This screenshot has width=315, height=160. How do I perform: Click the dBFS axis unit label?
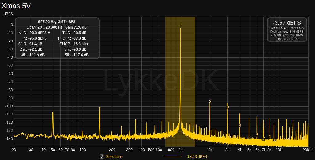8,14
